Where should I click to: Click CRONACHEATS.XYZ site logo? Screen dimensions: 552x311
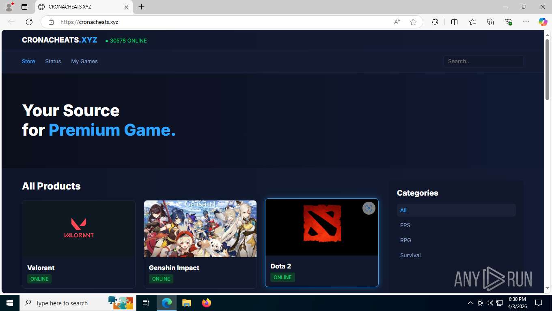point(60,40)
